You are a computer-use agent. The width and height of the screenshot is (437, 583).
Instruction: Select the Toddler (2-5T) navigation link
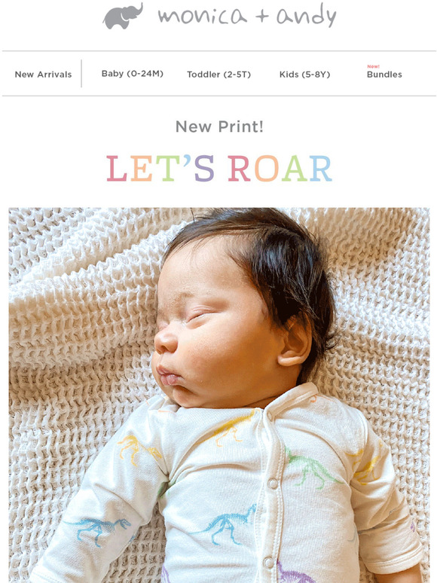(218, 75)
